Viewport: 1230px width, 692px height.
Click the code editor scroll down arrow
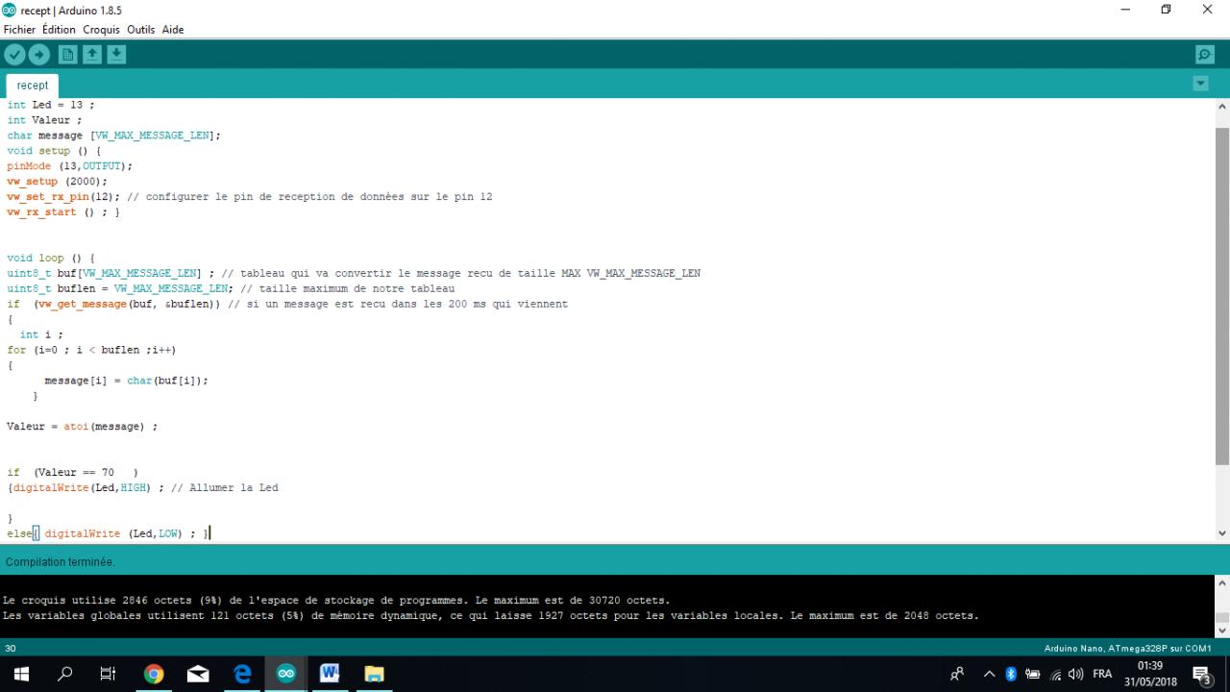coord(1222,533)
